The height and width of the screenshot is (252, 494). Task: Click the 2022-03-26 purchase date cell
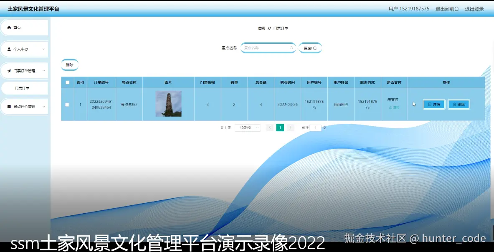(287, 105)
